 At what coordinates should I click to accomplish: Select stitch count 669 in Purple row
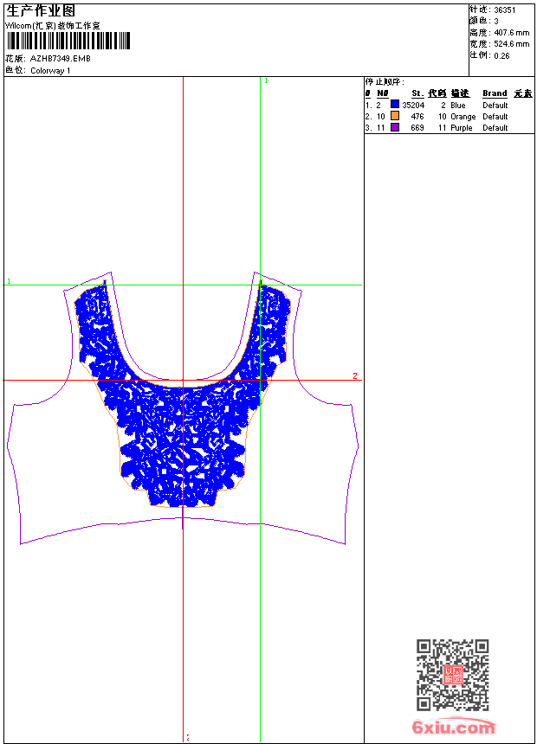[x=417, y=128]
